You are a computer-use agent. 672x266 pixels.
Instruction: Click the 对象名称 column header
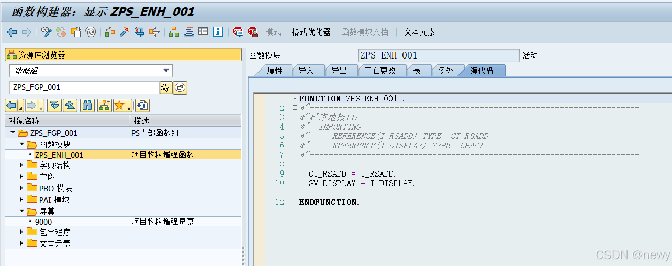click(x=68, y=121)
